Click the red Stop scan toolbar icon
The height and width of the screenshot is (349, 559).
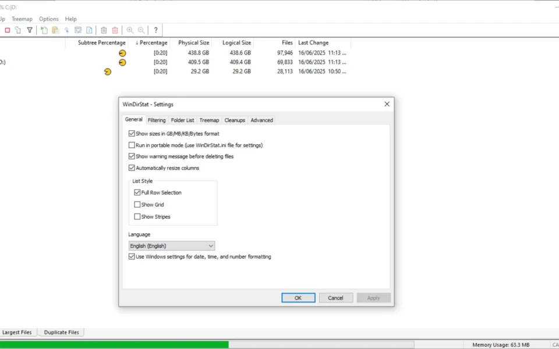[x=7, y=30]
